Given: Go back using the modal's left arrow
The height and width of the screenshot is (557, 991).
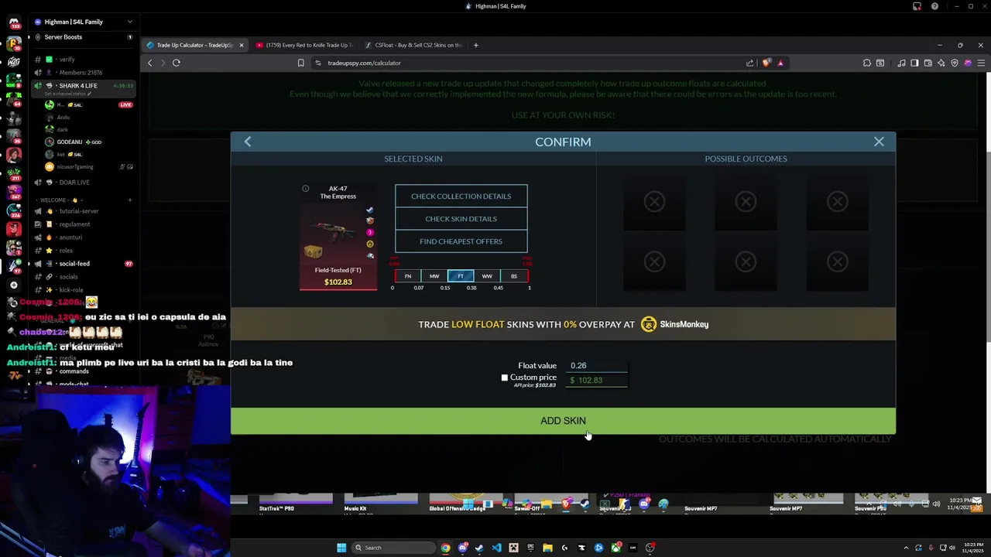Looking at the screenshot, I should click(248, 142).
